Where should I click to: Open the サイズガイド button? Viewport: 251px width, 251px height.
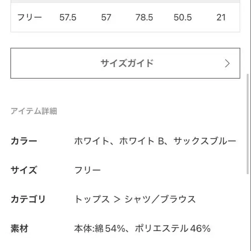[x=126, y=63]
